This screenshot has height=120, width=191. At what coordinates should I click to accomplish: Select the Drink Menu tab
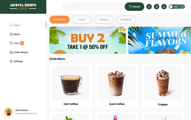point(59,19)
